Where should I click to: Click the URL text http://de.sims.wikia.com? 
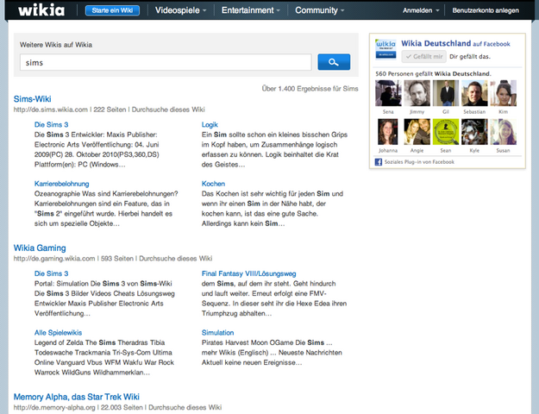click(51, 110)
